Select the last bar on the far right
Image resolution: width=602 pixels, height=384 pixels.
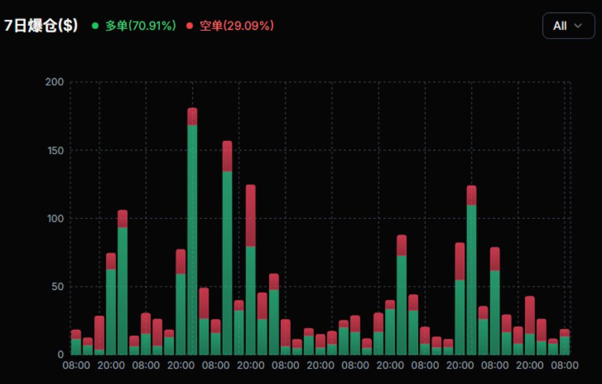point(565,343)
